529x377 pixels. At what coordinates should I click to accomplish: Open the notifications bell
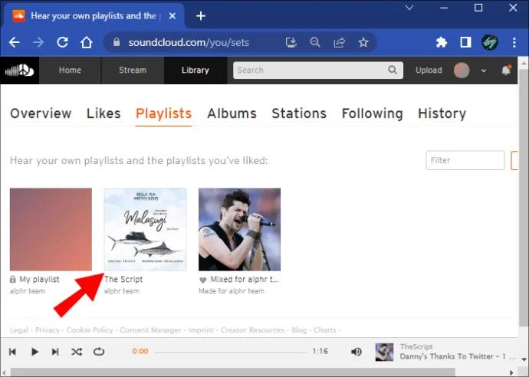click(506, 70)
